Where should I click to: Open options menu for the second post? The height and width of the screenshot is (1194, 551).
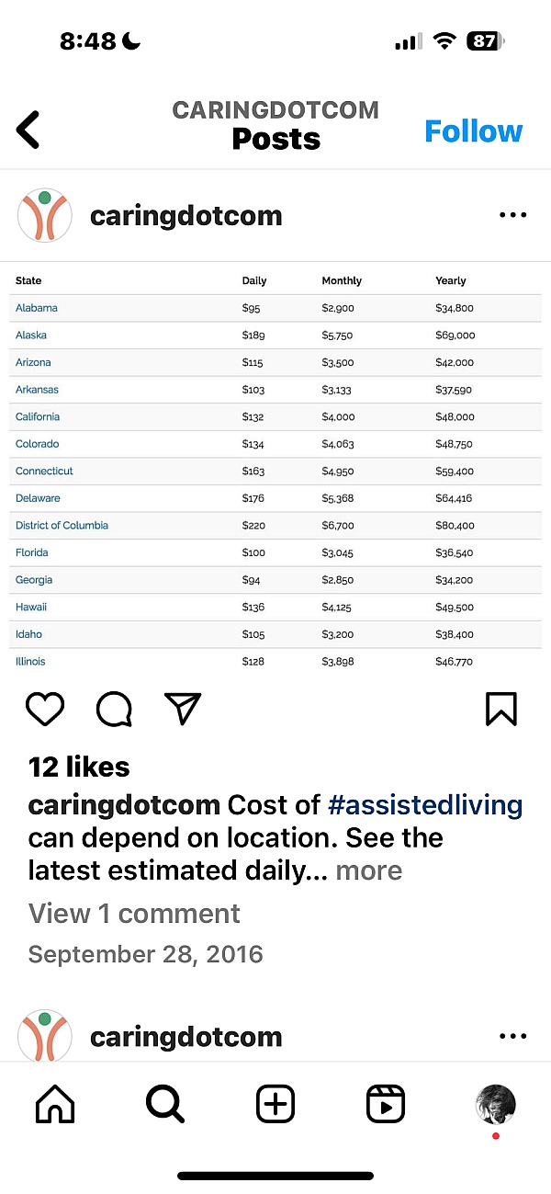pyautogui.click(x=512, y=1037)
